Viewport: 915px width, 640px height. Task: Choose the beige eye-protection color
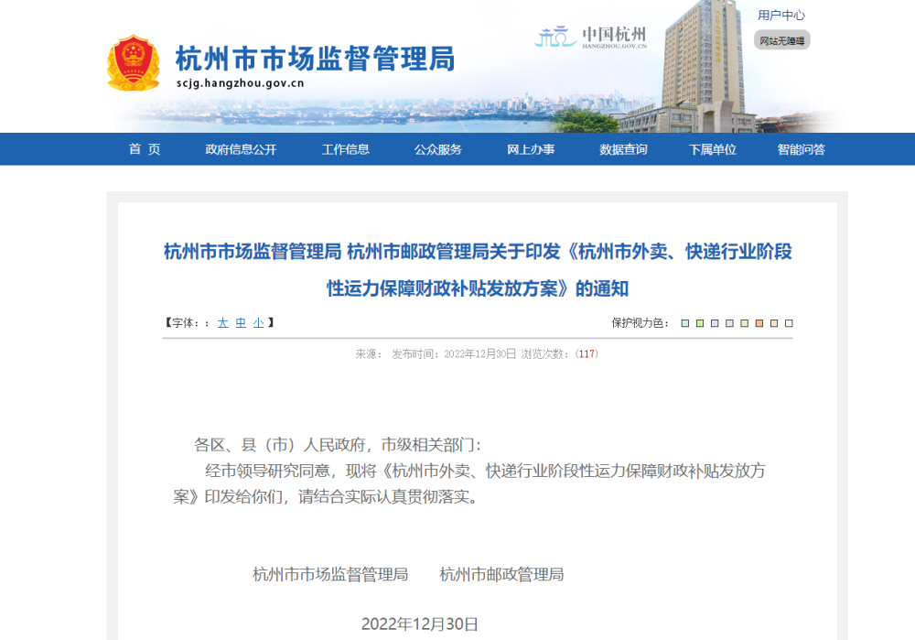coord(774,323)
